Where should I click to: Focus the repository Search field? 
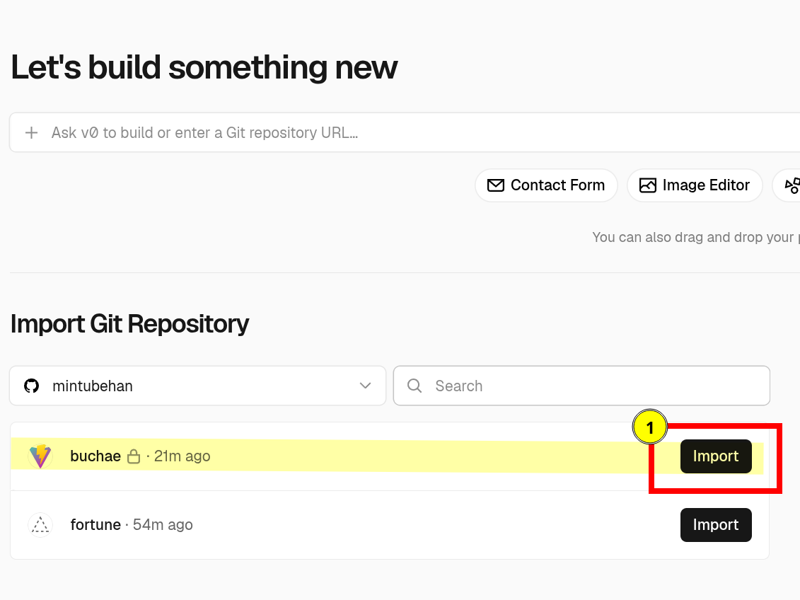(x=581, y=386)
